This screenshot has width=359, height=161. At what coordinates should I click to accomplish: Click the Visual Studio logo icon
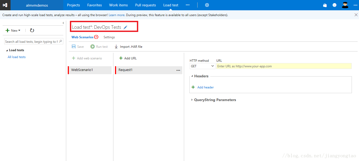pyautogui.click(x=5, y=5)
